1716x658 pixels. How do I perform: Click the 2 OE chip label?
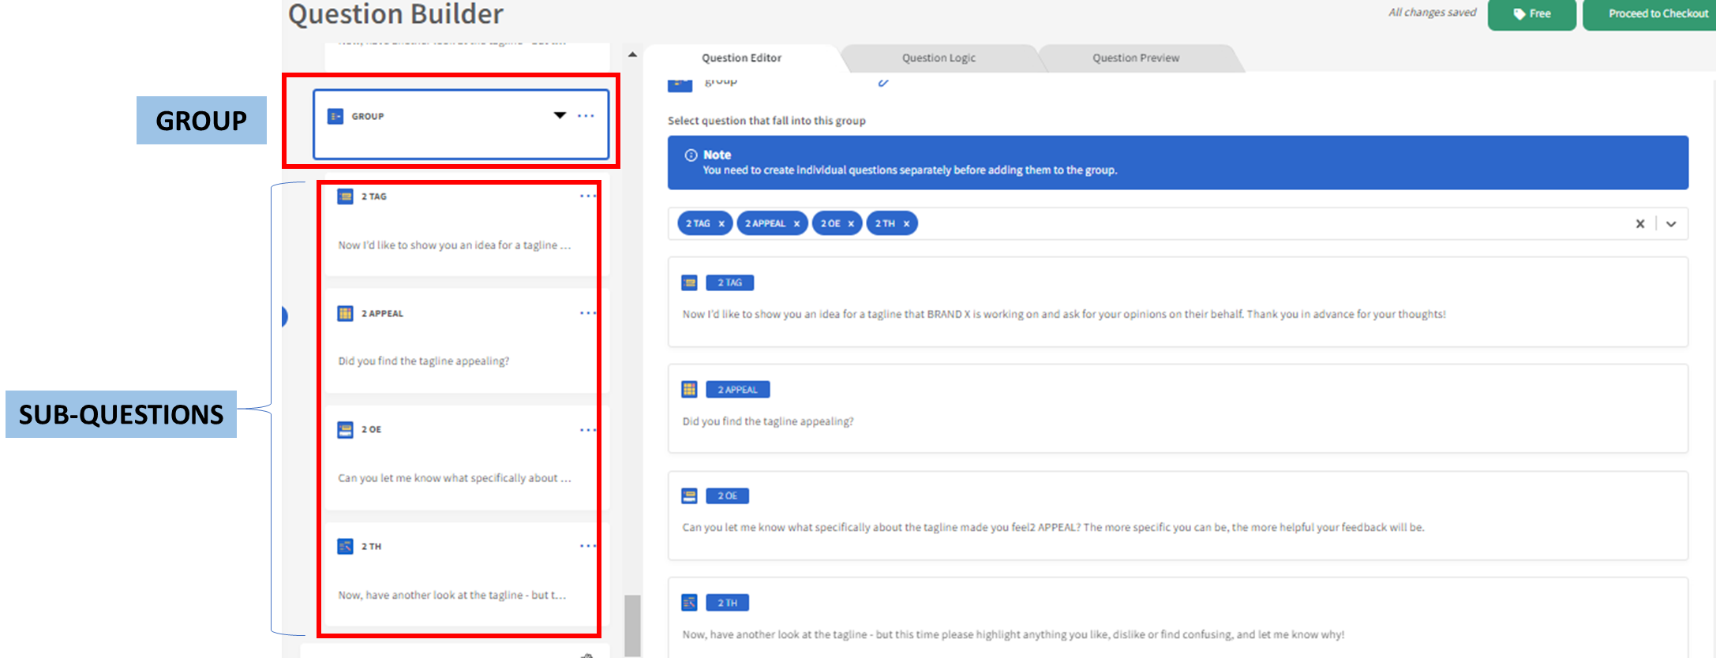click(x=830, y=224)
